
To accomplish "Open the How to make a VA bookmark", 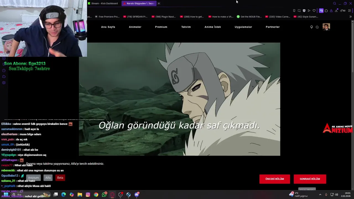I will tap(221, 17).
